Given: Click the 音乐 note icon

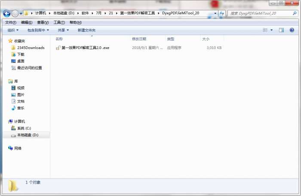Looking at the screenshot, I should click(13, 108).
